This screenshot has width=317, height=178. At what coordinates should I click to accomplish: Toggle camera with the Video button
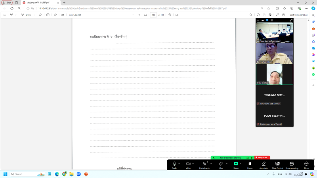[x=188, y=164]
